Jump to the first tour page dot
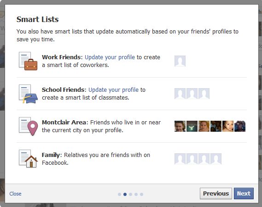This screenshot has width=262, height=207. coord(119,194)
